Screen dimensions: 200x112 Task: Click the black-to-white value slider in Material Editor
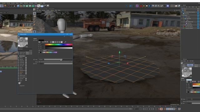pyautogui.click(x=59, y=48)
